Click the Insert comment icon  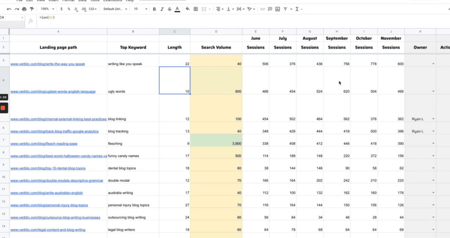(x=270, y=9)
